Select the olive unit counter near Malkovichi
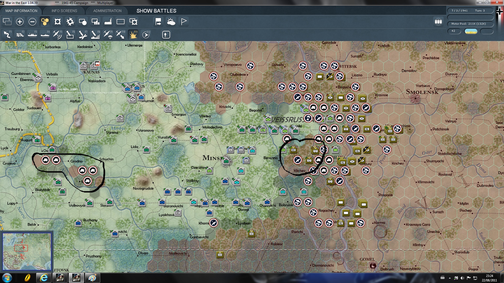Screen dimensions: 504x283 220,254
